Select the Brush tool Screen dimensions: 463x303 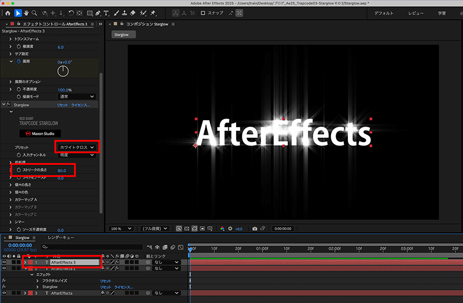[116, 13]
